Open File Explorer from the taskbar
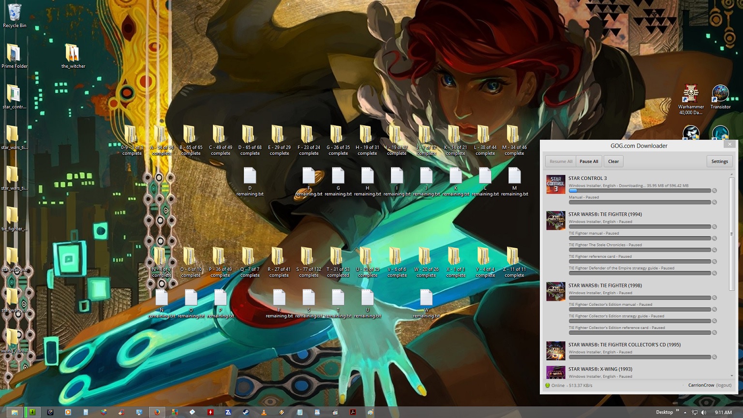 (15, 412)
